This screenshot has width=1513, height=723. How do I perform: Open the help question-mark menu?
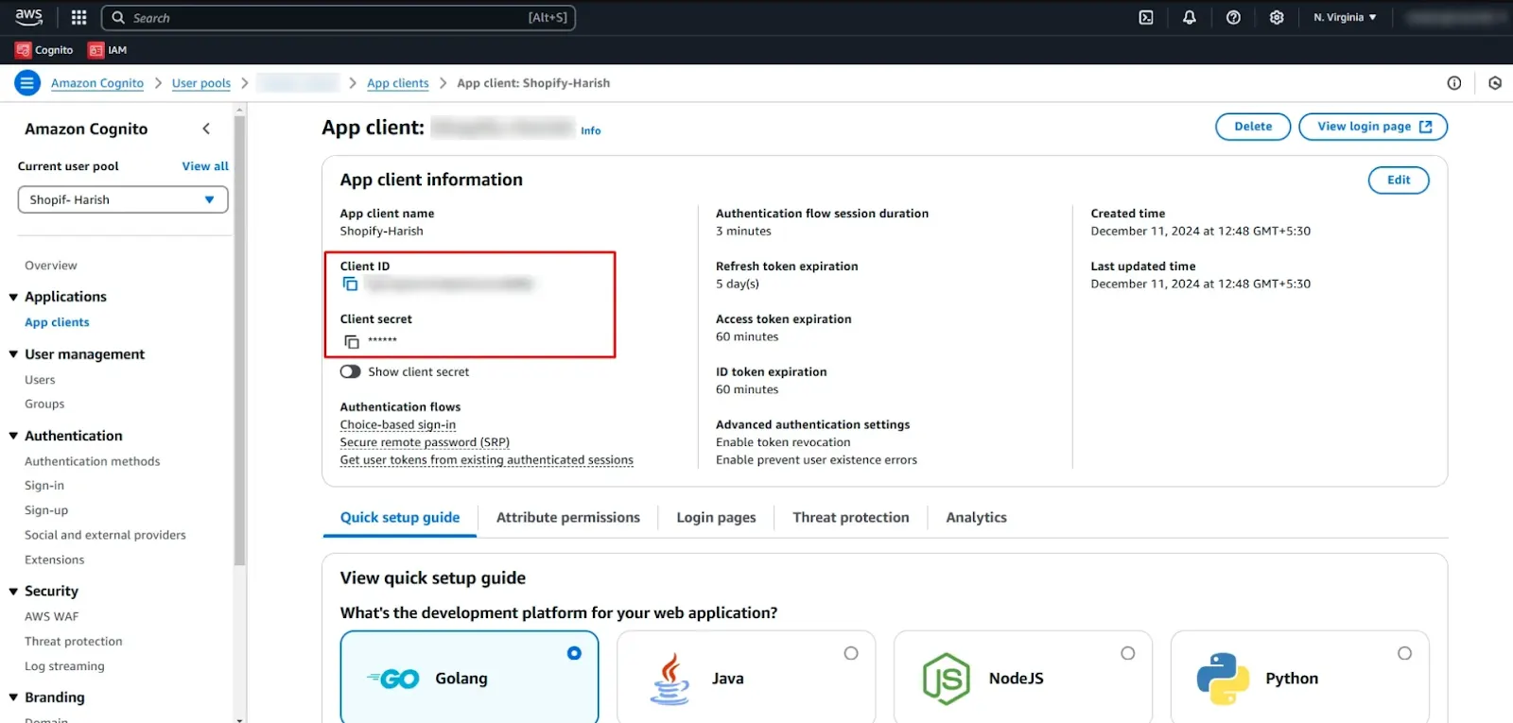pyautogui.click(x=1233, y=17)
